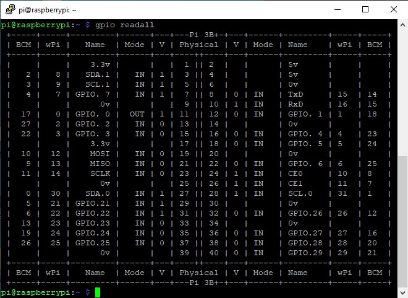Click the 'SCL.0' name cell
The width and height of the screenshot is (408, 298).
(300, 193)
